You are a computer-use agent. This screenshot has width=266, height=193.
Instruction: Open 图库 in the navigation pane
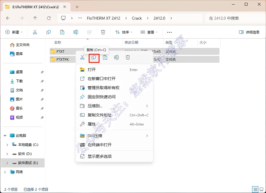(x=16, y=54)
